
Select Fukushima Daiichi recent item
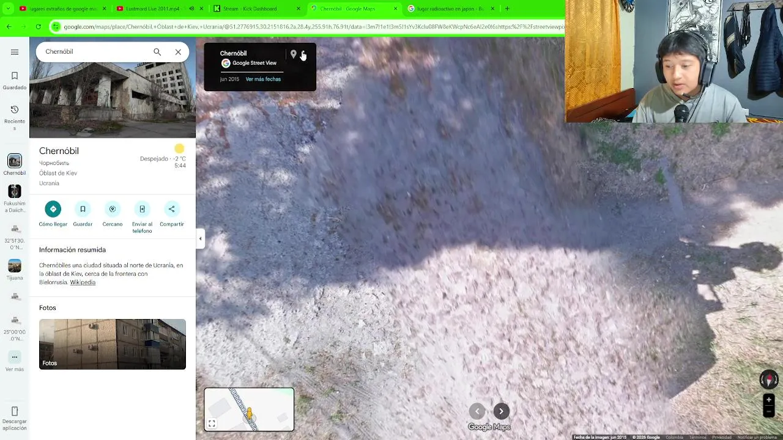[x=15, y=199]
